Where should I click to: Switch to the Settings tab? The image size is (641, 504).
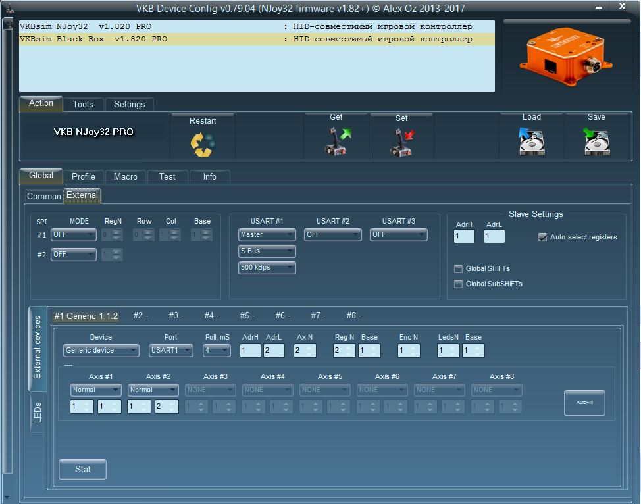[129, 104]
